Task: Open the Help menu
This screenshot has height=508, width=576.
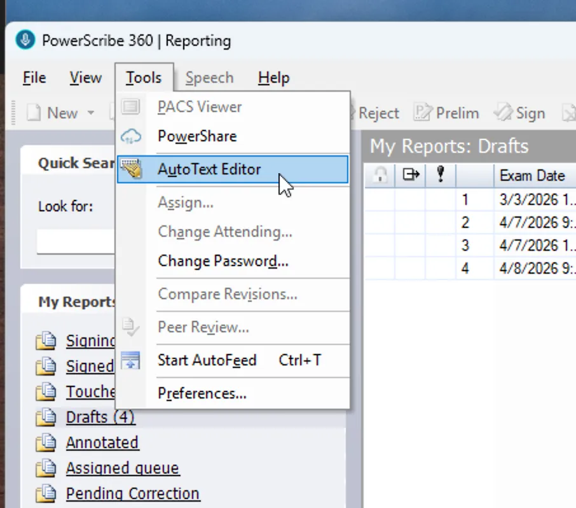Action: [273, 78]
